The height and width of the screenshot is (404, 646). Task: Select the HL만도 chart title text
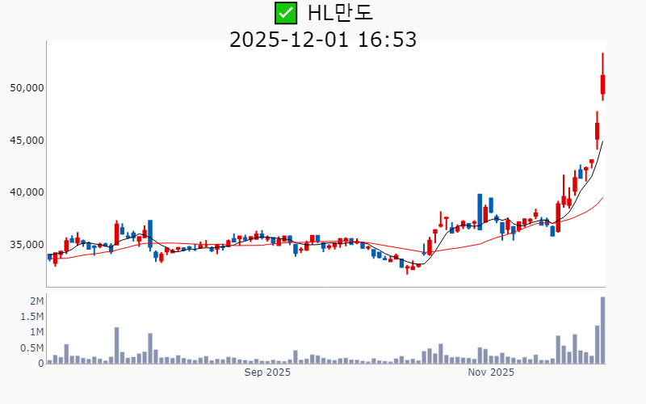tap(340, 13)
